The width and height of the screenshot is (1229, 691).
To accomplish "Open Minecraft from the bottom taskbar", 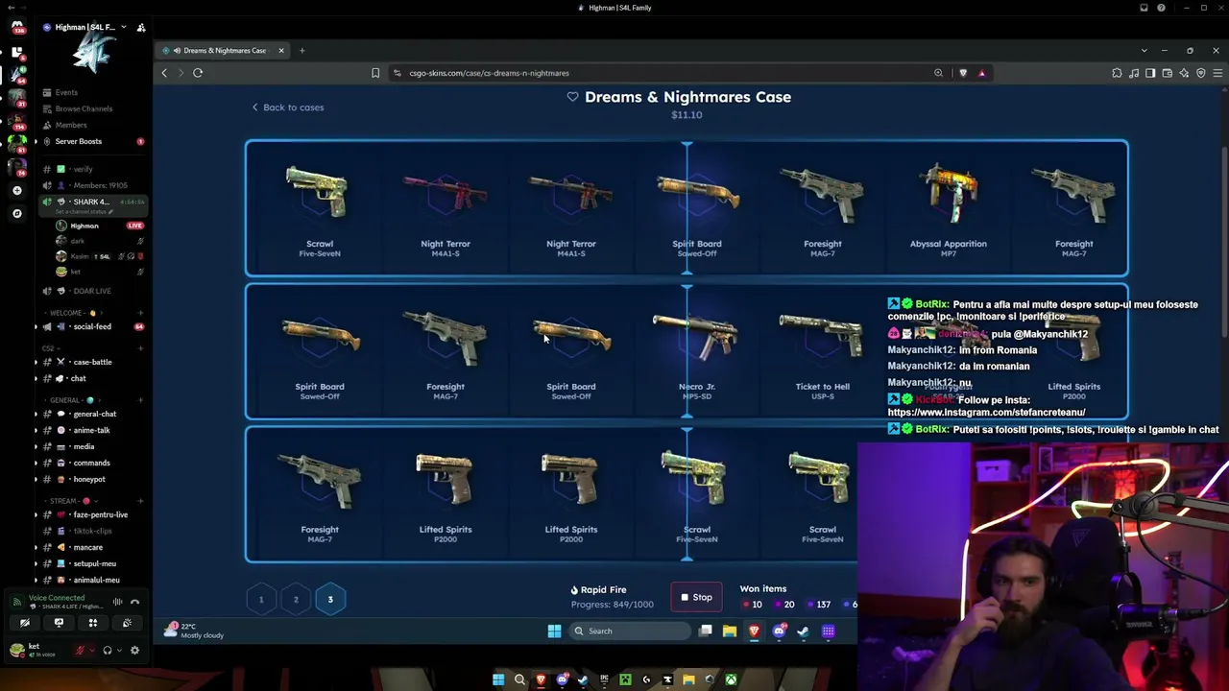I will [x=625, y=680].
